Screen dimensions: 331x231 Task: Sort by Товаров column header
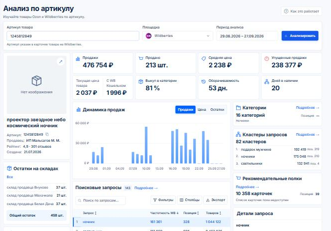(x=213, y=213)
